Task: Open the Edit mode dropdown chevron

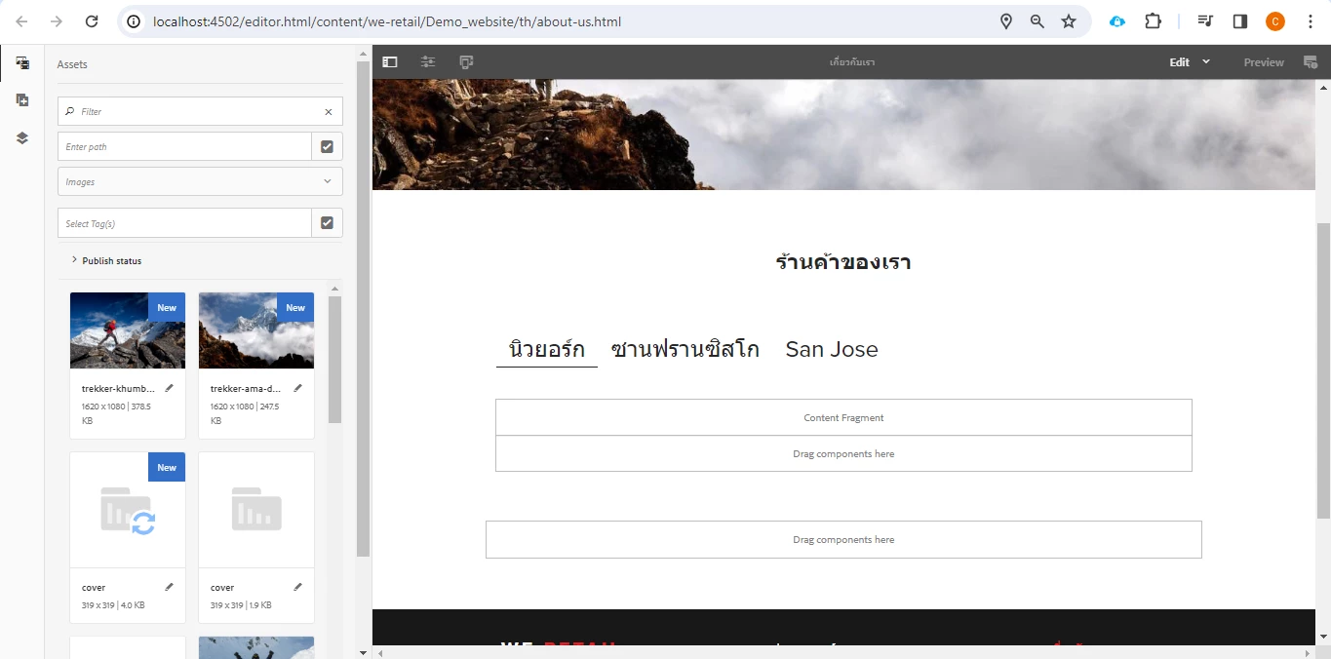Action: coord(1206,61)
